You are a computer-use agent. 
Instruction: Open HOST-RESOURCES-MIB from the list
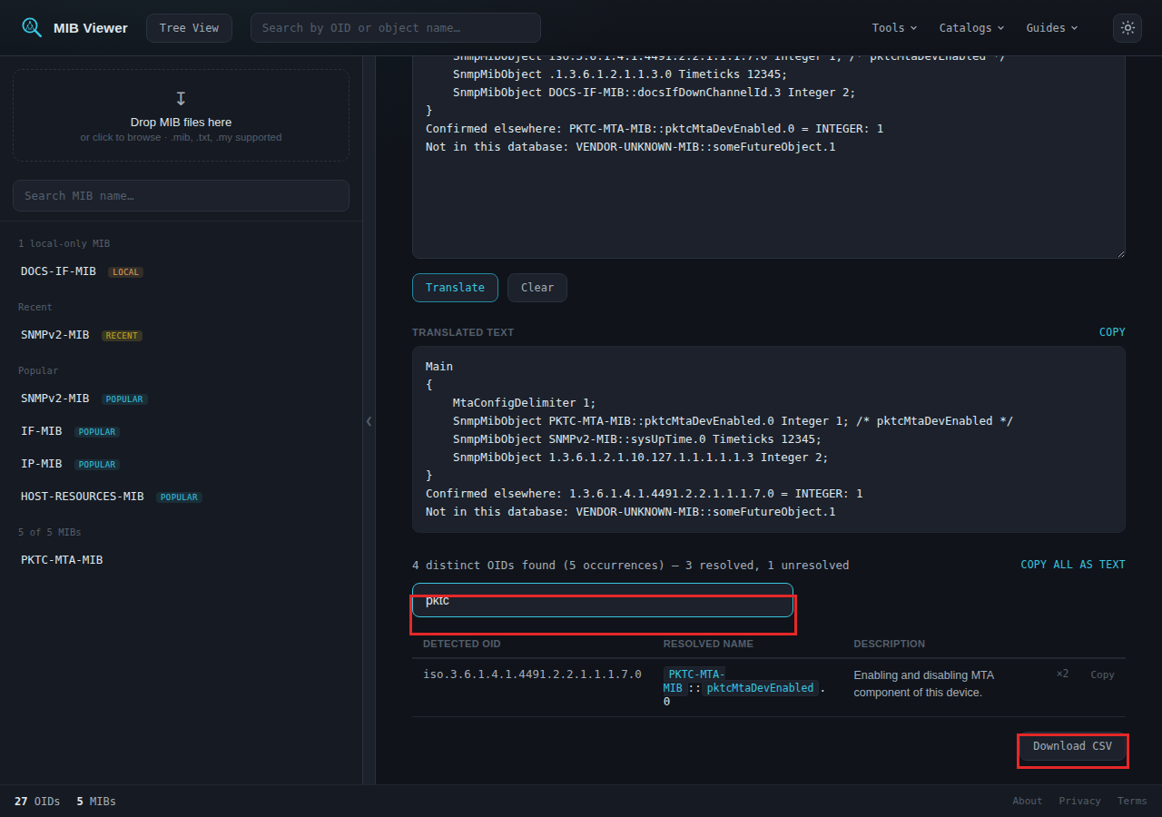181,497
